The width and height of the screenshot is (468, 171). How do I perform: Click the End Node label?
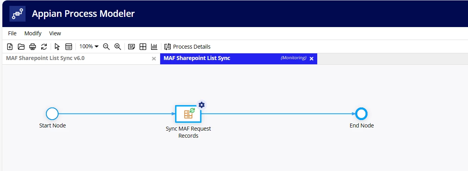pos(362,126)
